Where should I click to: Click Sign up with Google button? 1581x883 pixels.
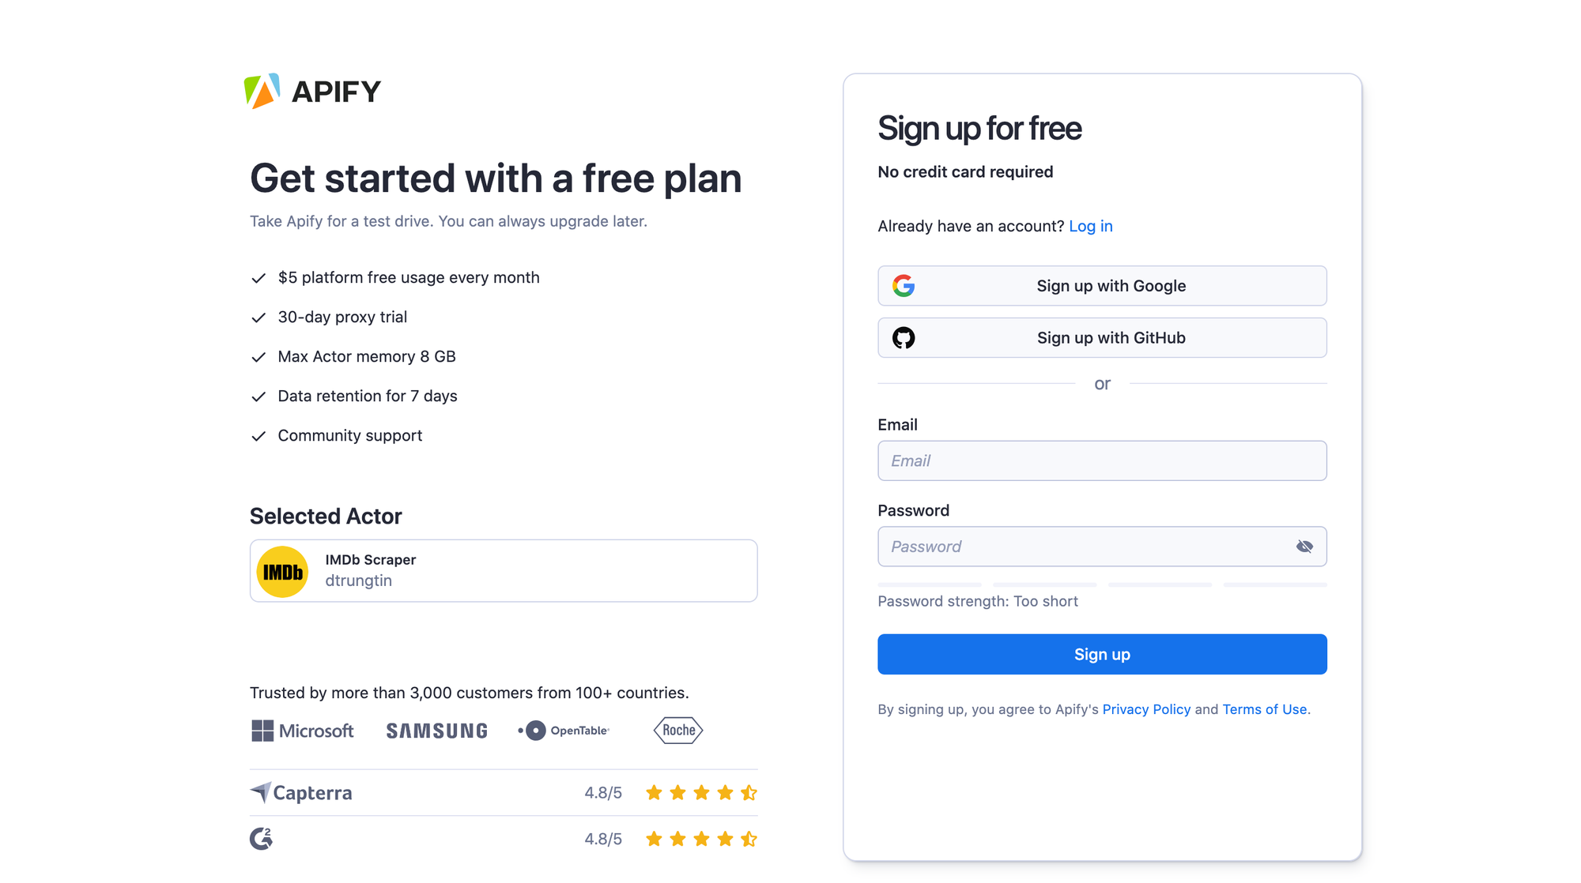(x=1102, y=285)
